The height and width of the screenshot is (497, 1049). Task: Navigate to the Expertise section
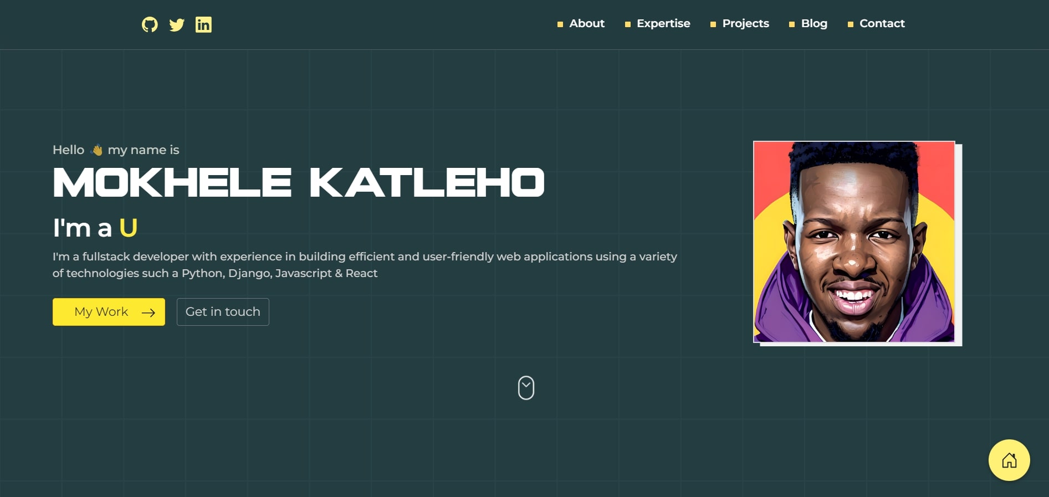pyautogui.click(x=663, y=23)
